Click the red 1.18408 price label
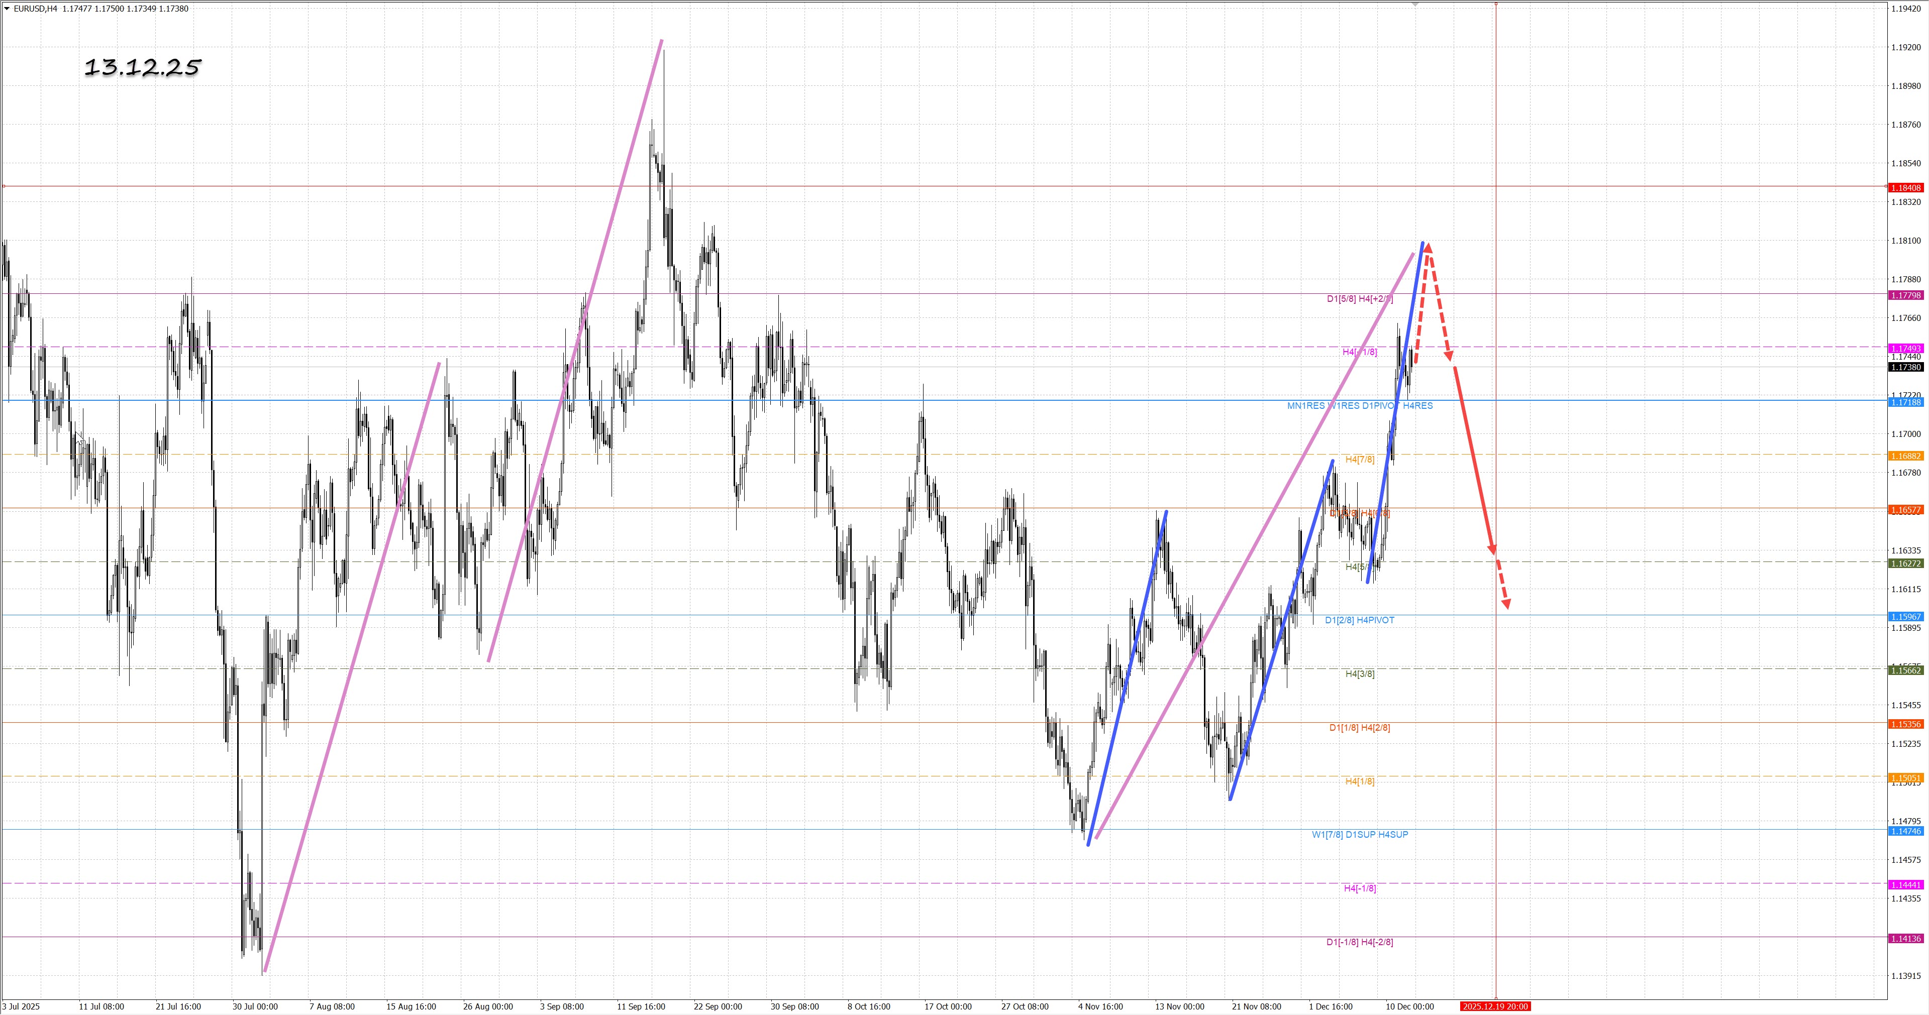The image size is (1929, 1015). pos(1906,188)
